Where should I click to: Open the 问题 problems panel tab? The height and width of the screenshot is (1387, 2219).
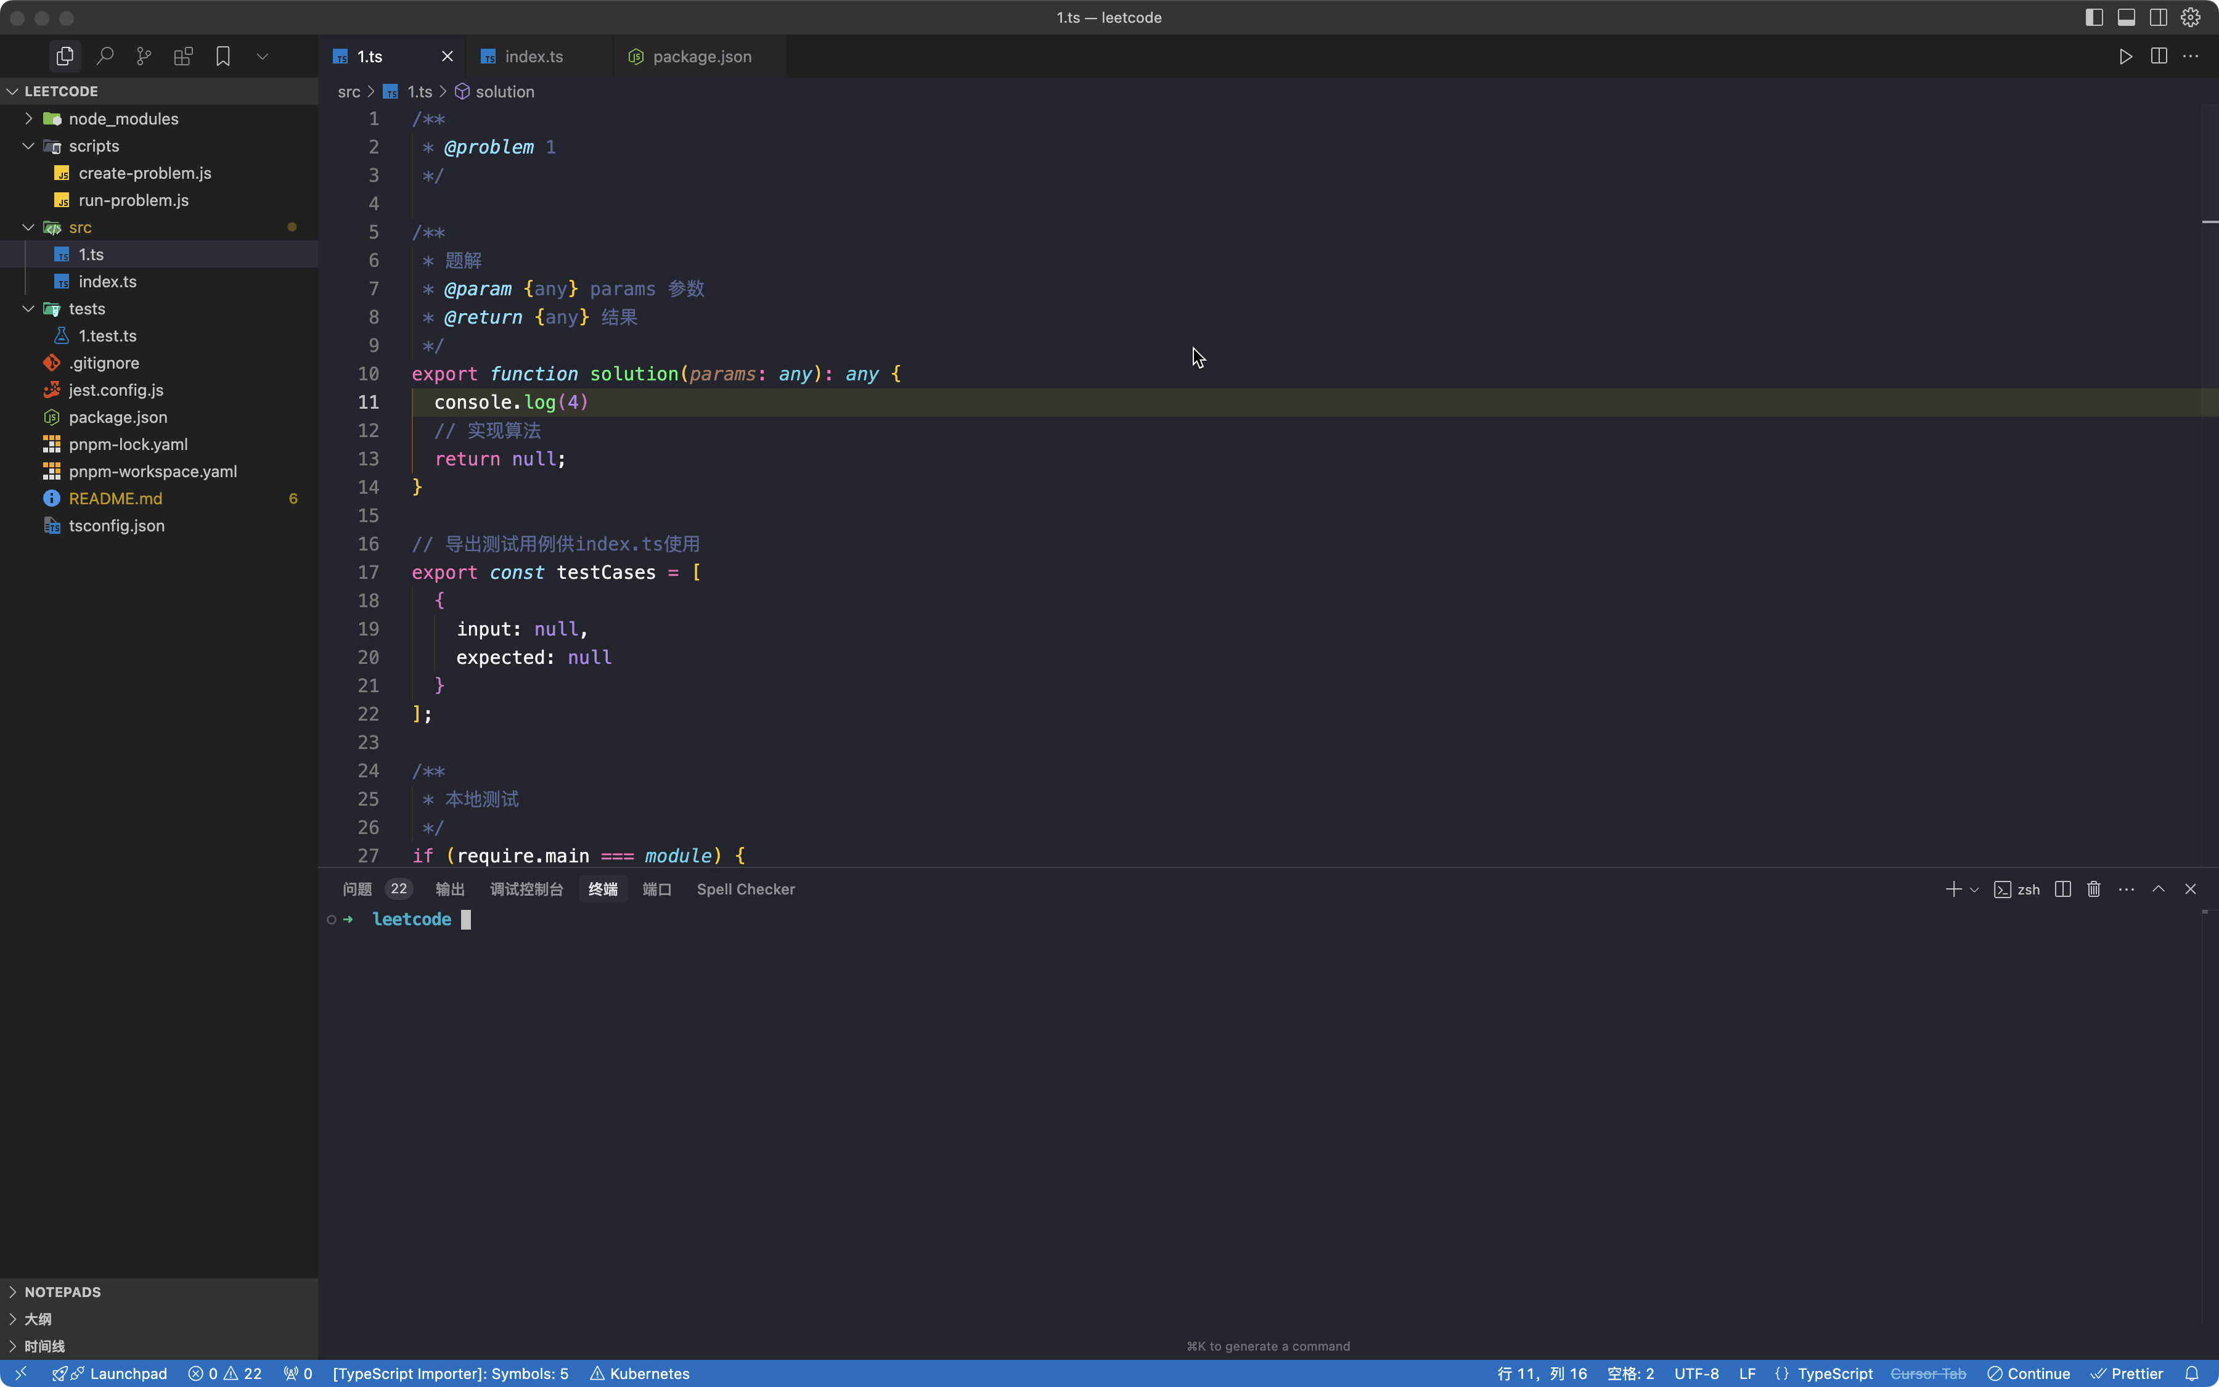[x=357, y=889]
